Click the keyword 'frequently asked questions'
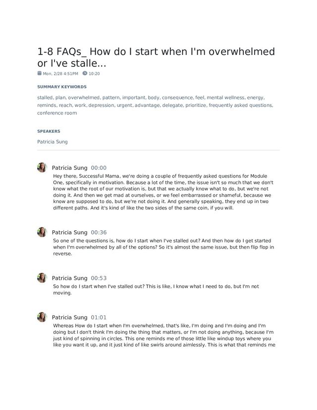Viewport: 317px width, 410px height. click(x=240, y=105)
